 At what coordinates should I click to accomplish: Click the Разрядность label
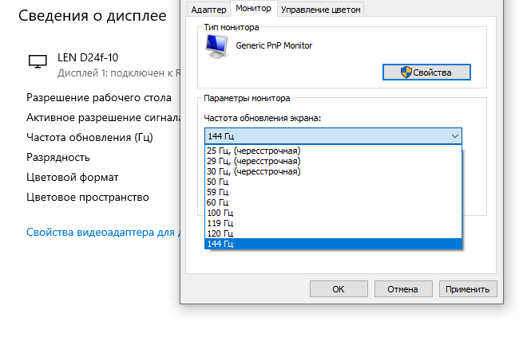(58, 158)
